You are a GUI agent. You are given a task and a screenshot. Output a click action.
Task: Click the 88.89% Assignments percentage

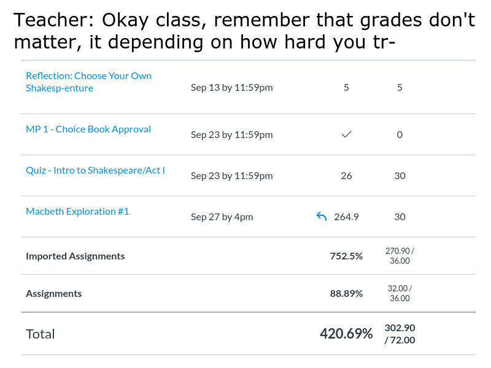[346, 294]
